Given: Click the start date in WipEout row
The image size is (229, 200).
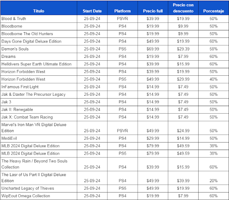Looking at the screenshot, I should pyautogui.click(x=92, y=196).
